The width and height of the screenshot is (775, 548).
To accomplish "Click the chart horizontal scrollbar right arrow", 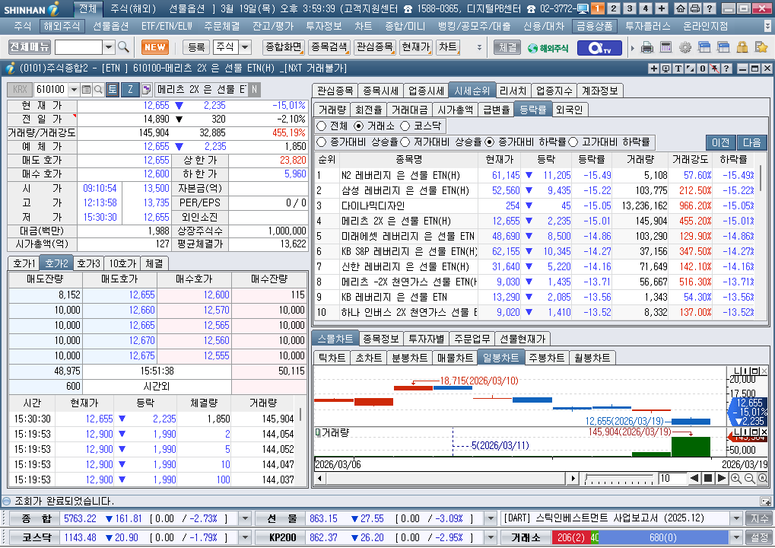I will [573, 478].
